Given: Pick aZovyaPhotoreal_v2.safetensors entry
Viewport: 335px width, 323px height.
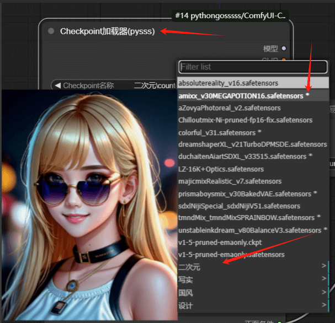Looking at the screenshot, I should 253,108.
